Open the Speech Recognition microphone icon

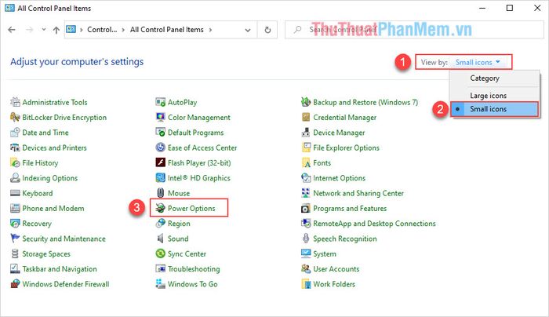click(306, 239)
